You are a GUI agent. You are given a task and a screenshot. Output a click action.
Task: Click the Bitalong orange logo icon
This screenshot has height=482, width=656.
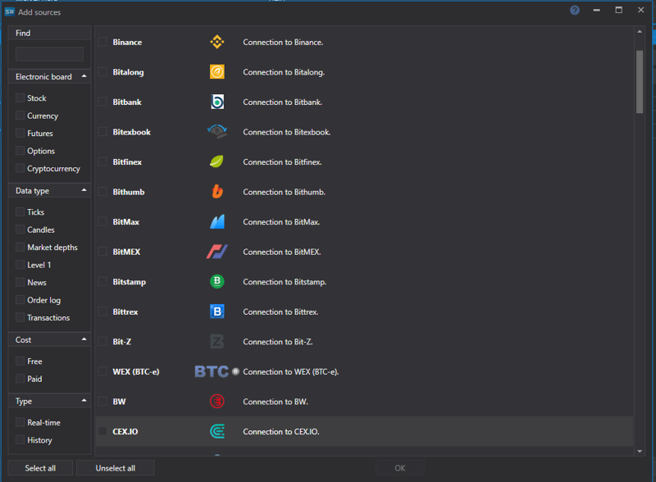pyautogui.click(x=216, y=72)
